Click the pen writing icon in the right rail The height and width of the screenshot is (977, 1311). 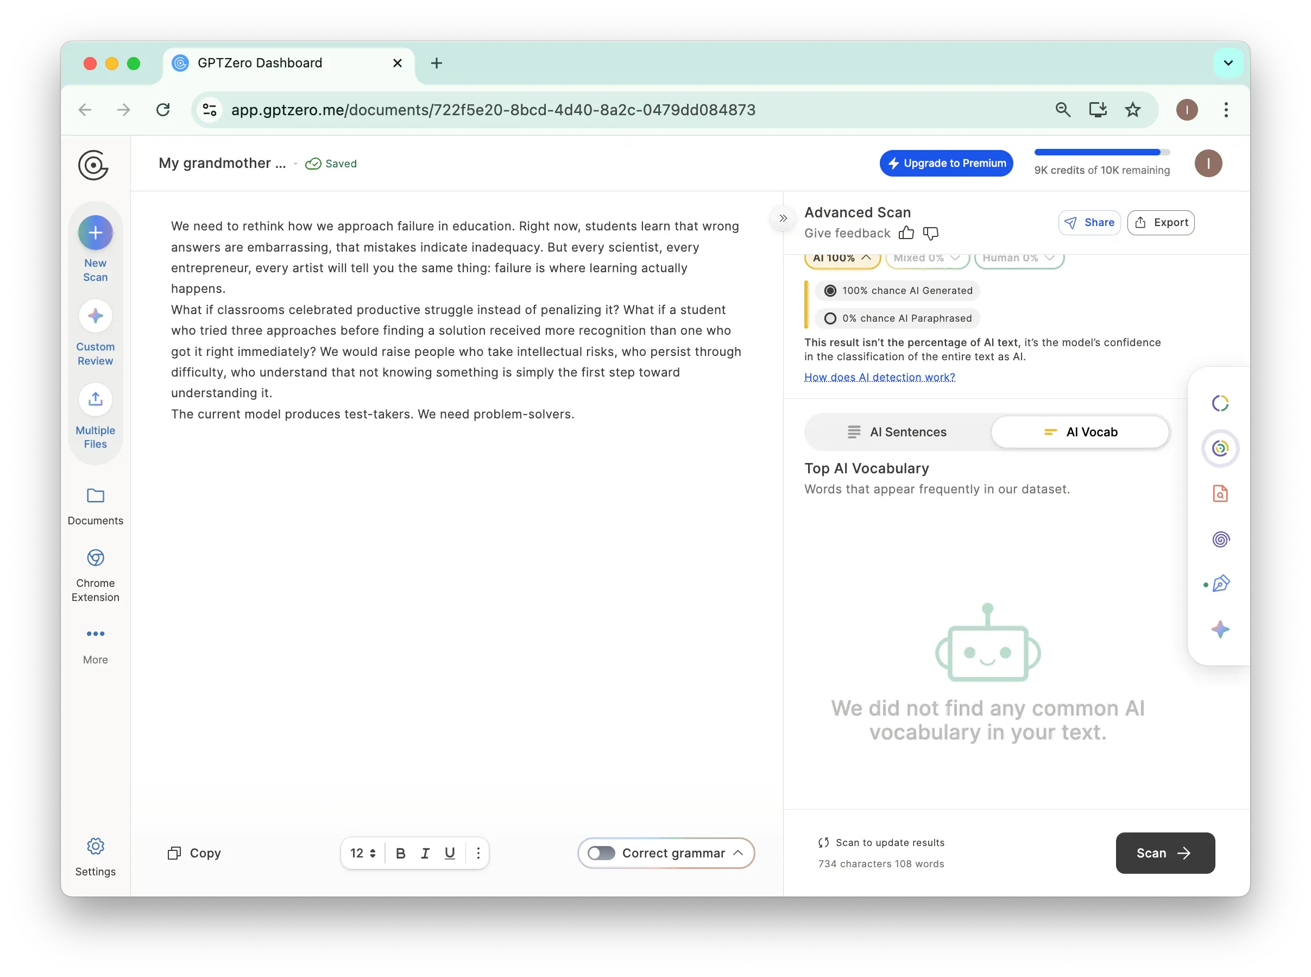1220,584
